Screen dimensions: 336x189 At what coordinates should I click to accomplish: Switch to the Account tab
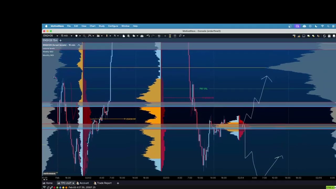(x=82, y=183)
